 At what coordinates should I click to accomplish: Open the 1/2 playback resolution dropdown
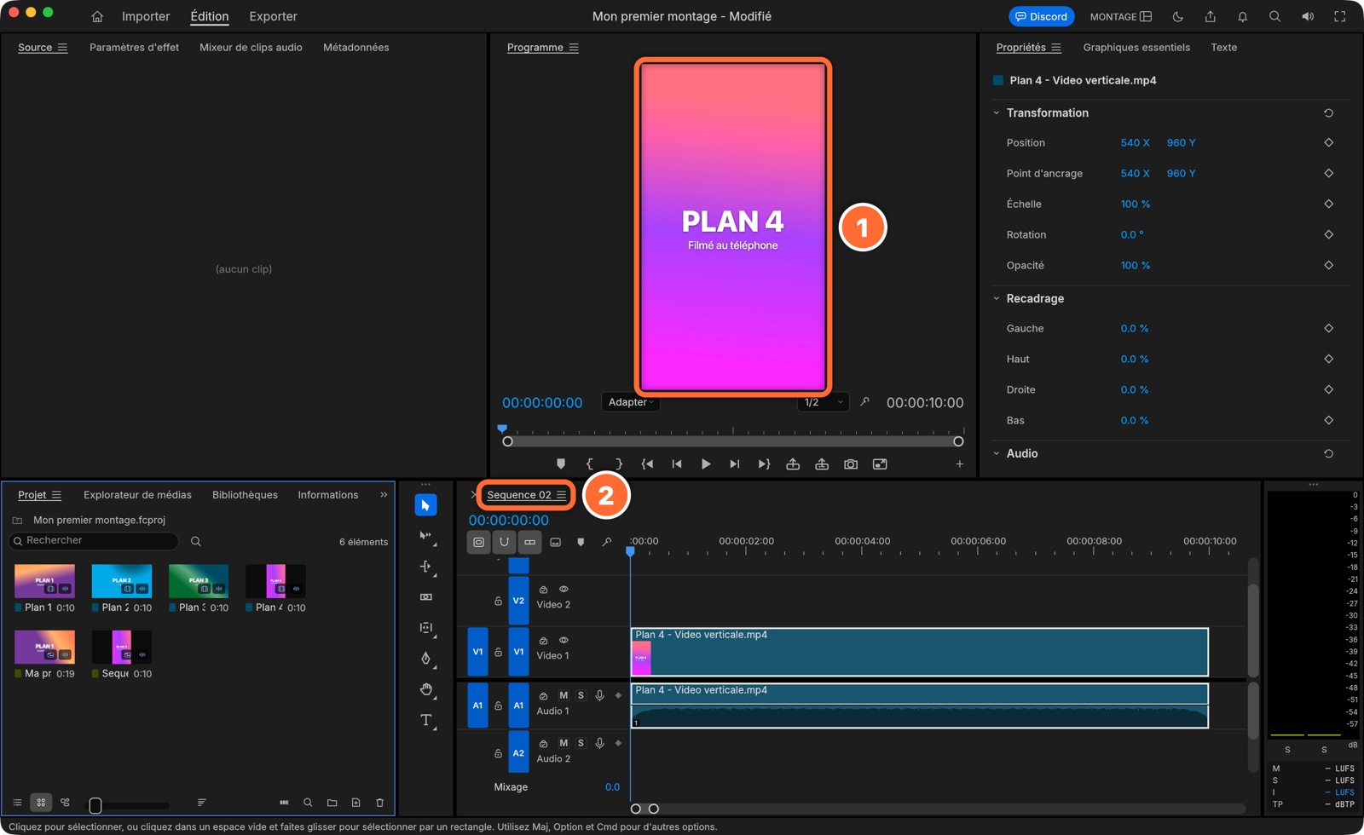(x=824, y=402)
